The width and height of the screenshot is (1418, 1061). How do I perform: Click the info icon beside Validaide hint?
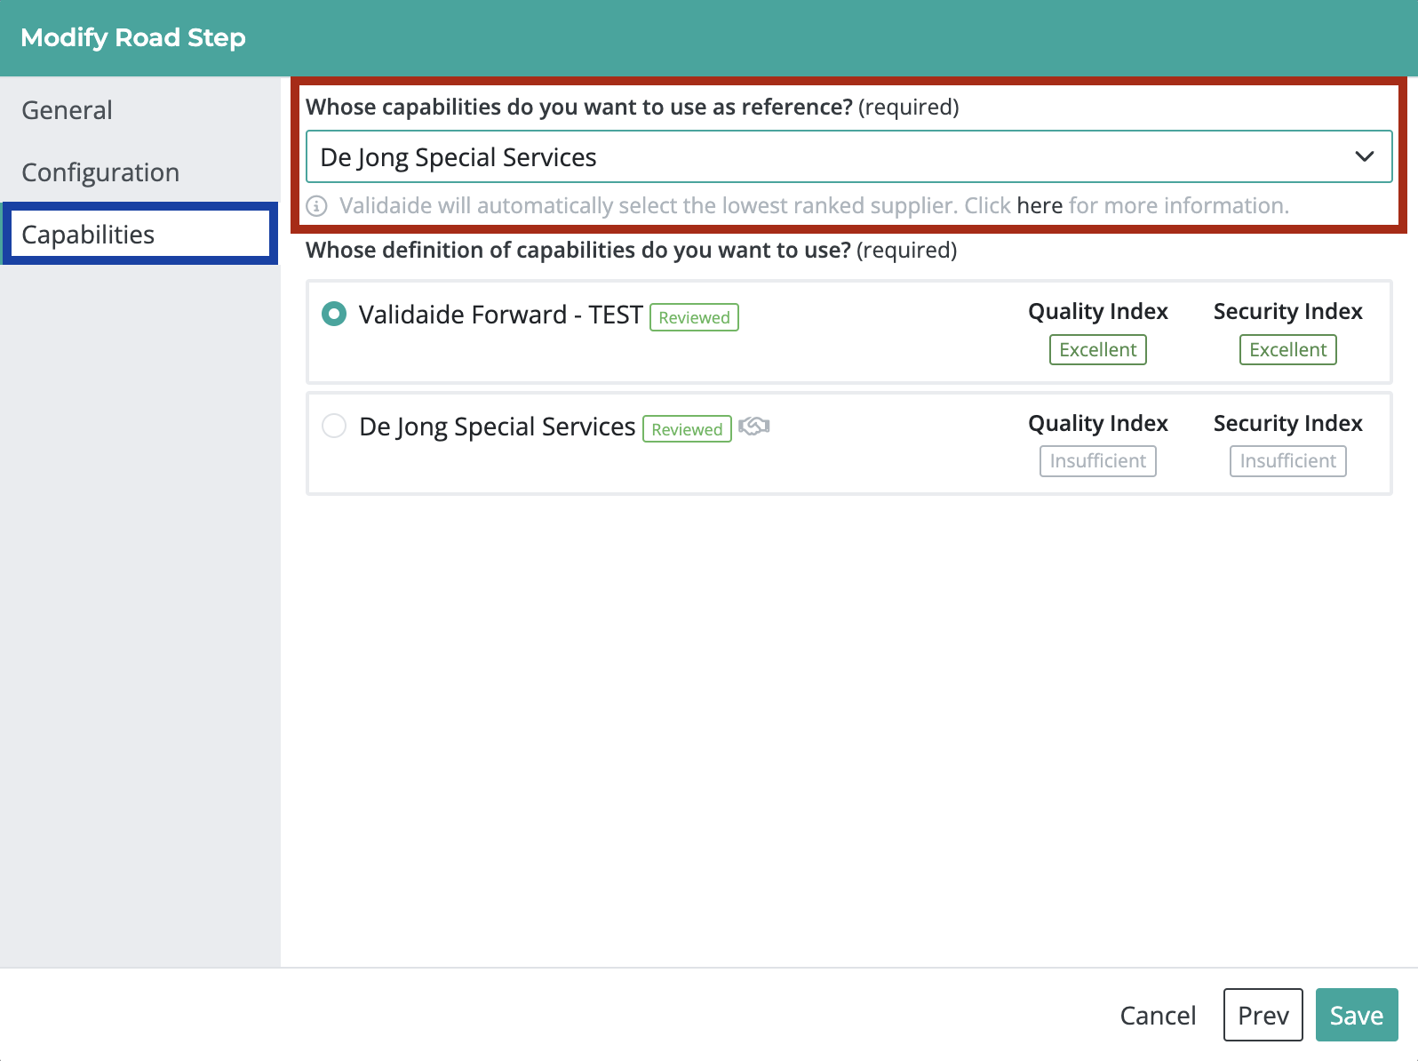click(316, 206)
